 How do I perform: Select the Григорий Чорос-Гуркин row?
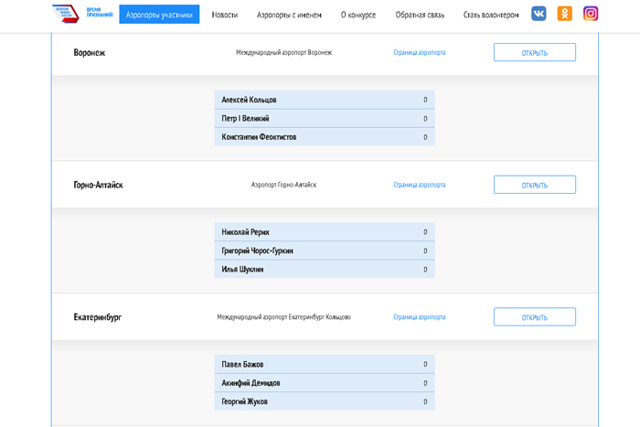point(325,251)
